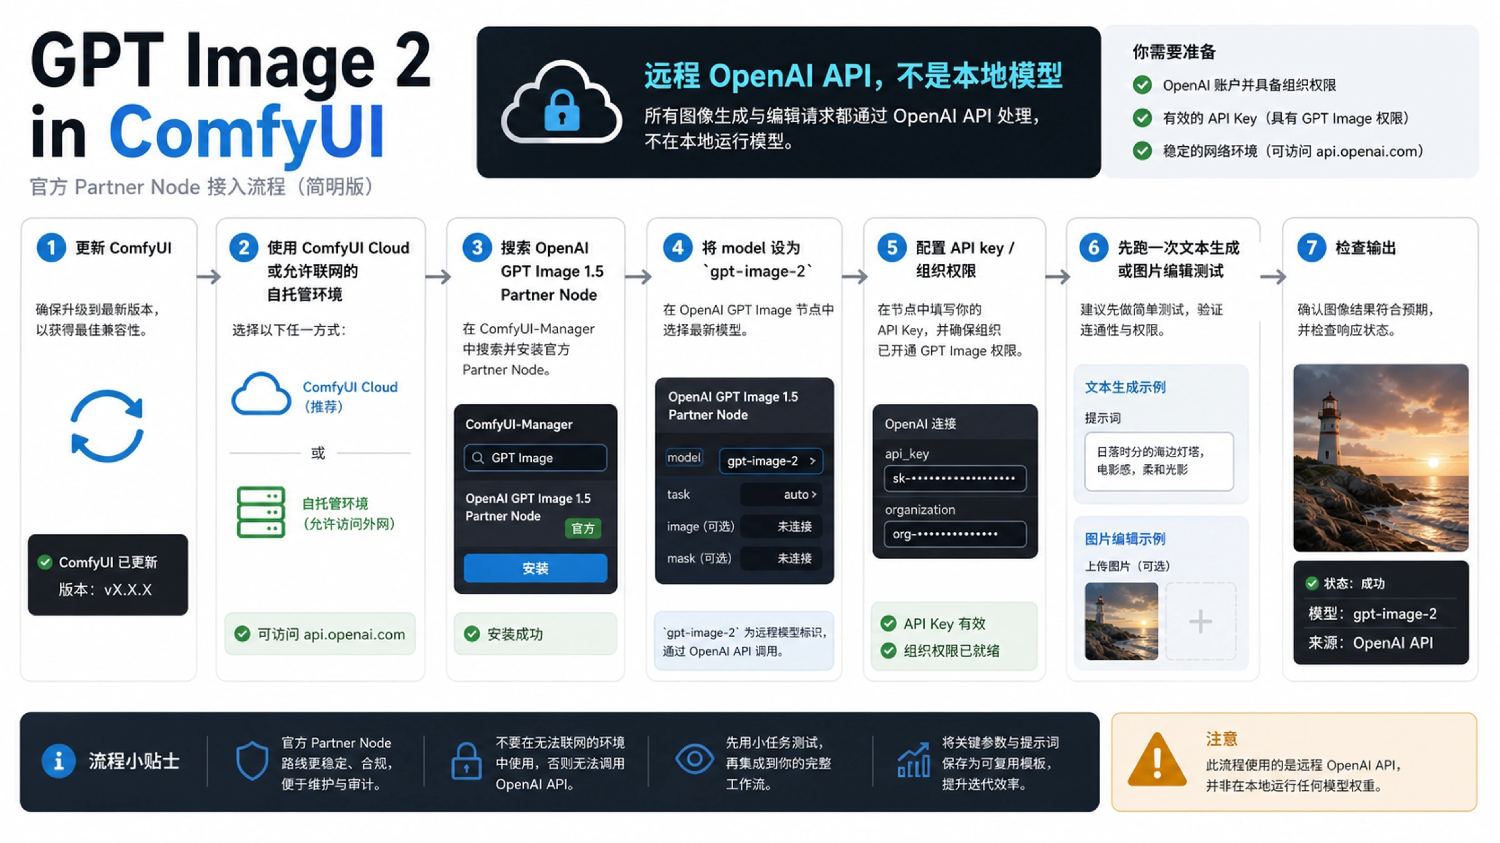Click the 检查输出 step title
This screenshot has width=1500, height=843.
pyautogui.click(x=1365, y=248)
